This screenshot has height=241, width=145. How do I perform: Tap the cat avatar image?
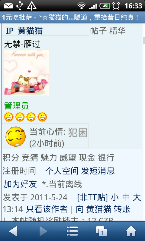(x=27, y=73)
